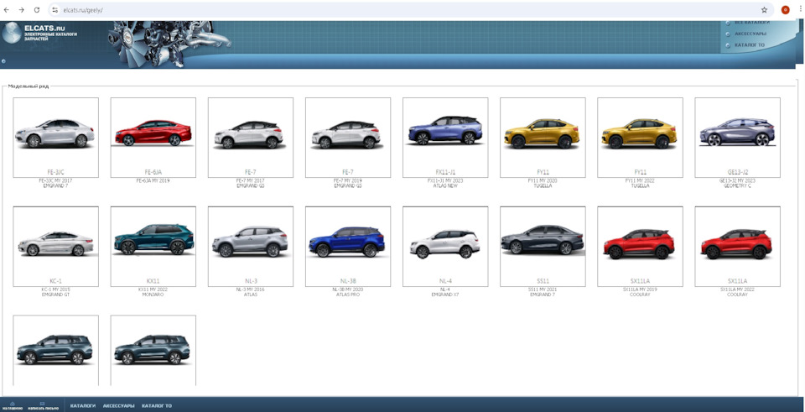Open "Все каталоги" in the header menu
805x412 pixels.
[x=751, y=23]
